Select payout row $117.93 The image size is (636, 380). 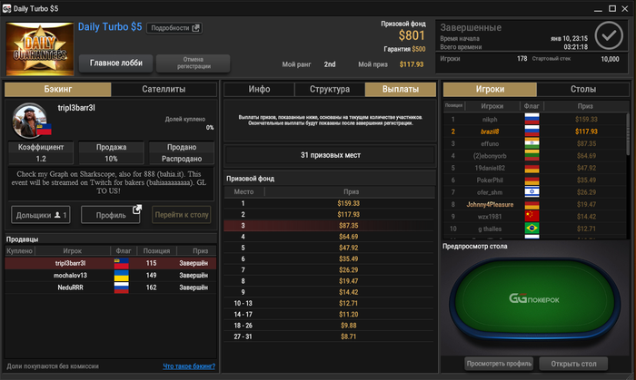tap(329, 214)
